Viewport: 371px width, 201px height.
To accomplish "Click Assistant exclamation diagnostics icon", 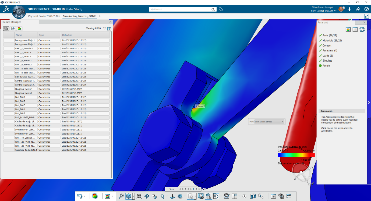I will coord(355,30).
